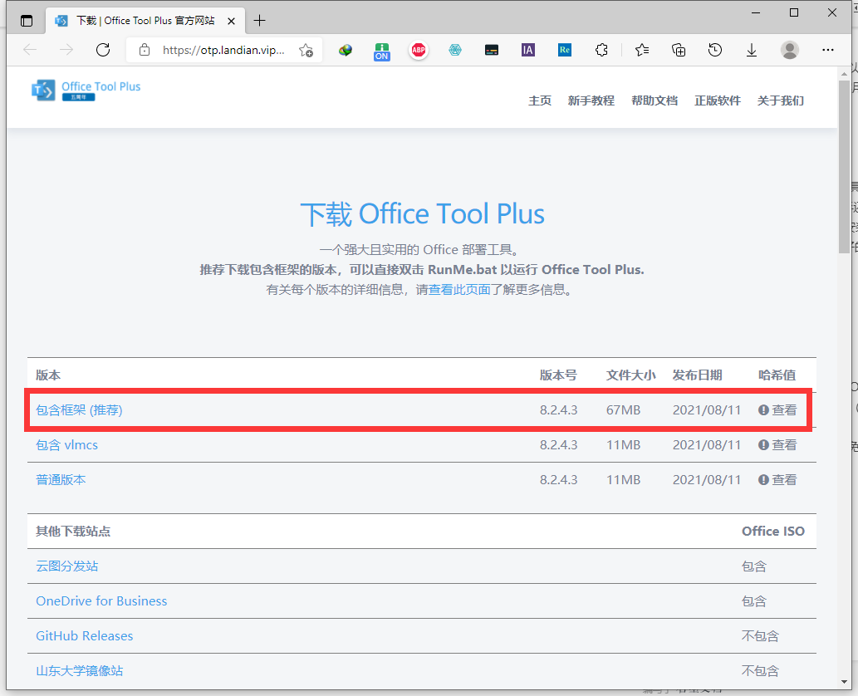Open the ABP Adblock Plus extension
This screenshot has width=858, height=696.
(x=419, y=50)
